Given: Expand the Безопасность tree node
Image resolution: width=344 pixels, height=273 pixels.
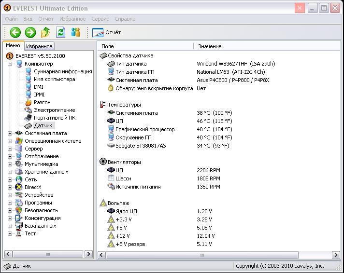Looking at the screenshot, I should pos(10,211).
